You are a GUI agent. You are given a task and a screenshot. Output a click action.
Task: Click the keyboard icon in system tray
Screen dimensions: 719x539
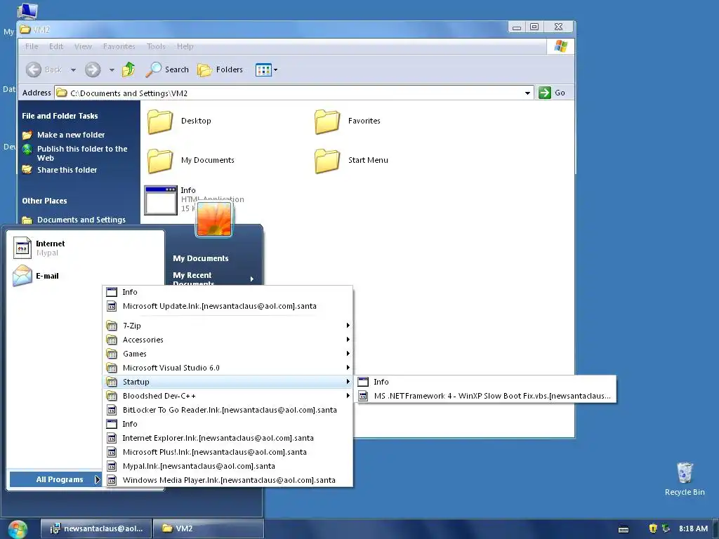(x=624, y=529)
